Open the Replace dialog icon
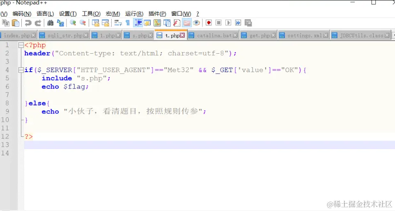395x211 pixels. pos(60,23)
